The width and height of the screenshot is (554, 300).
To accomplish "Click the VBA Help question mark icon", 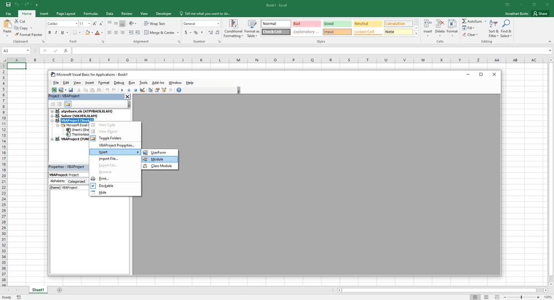I will pos(179,90).
